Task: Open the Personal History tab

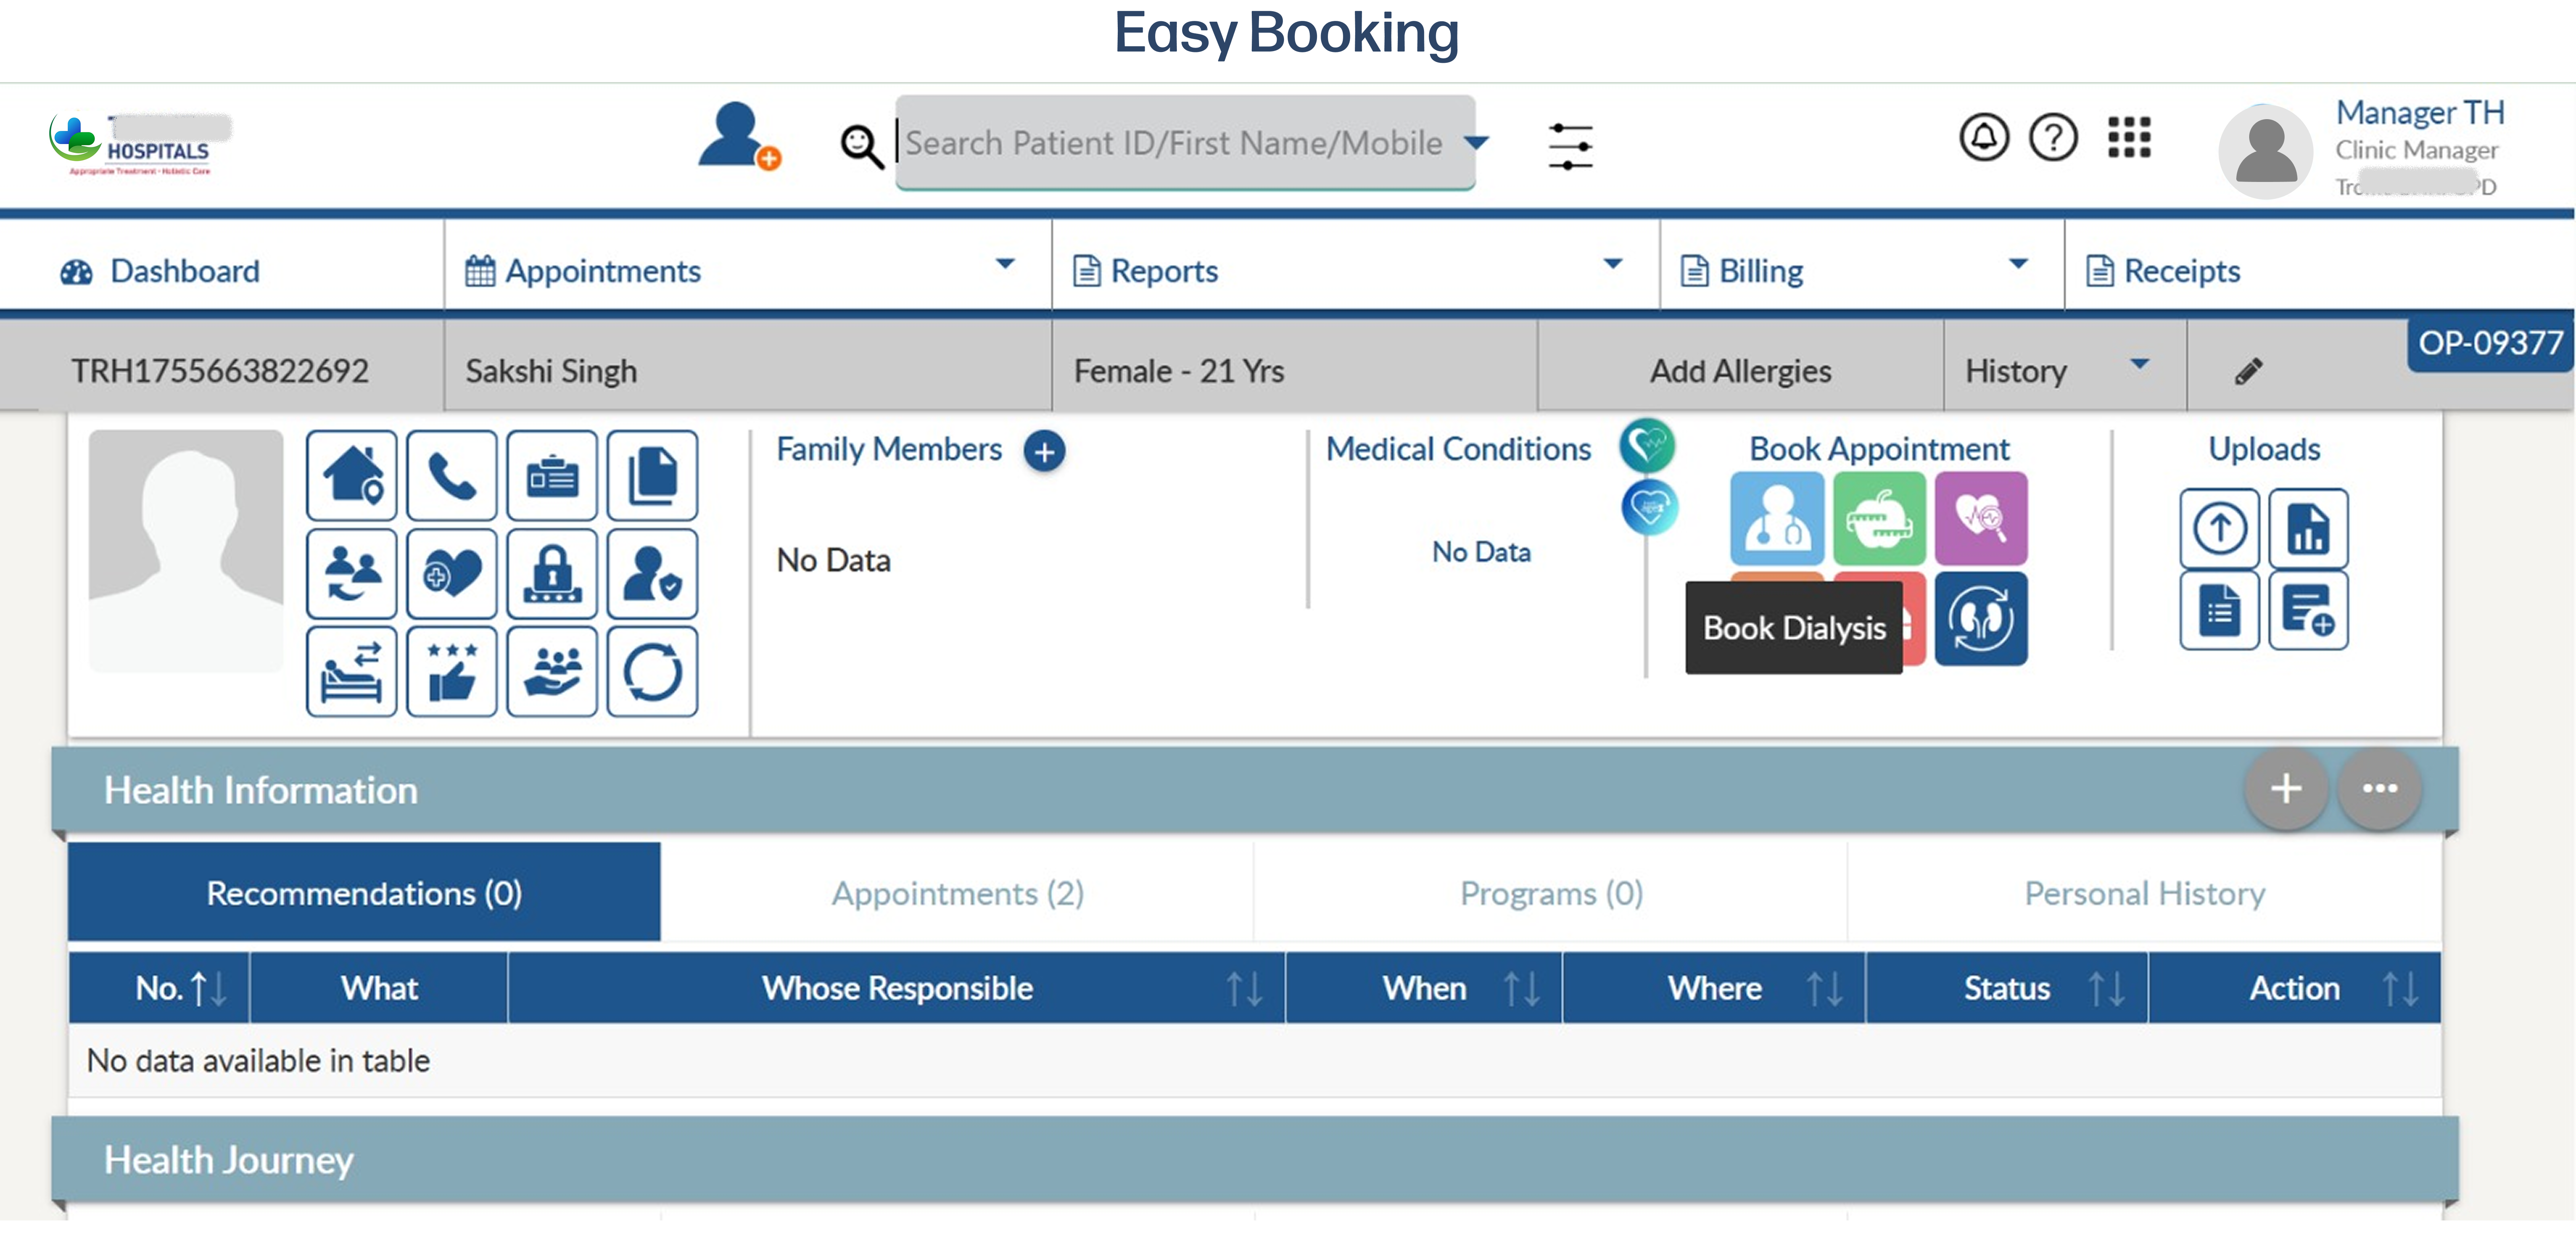Action: (x=2145, y=893)
